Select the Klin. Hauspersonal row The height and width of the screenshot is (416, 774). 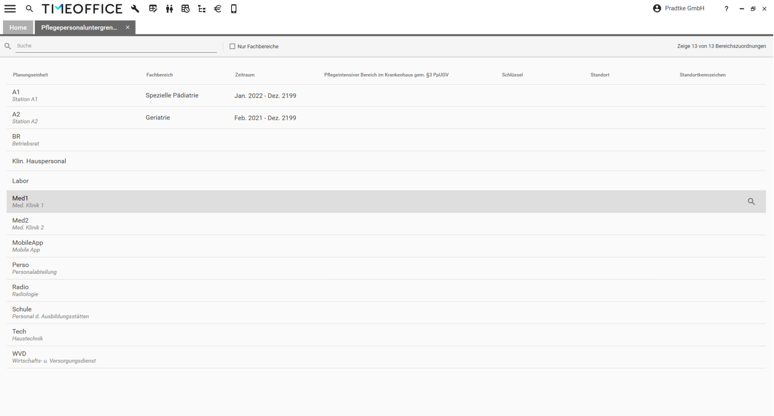(x=386, y=161)
